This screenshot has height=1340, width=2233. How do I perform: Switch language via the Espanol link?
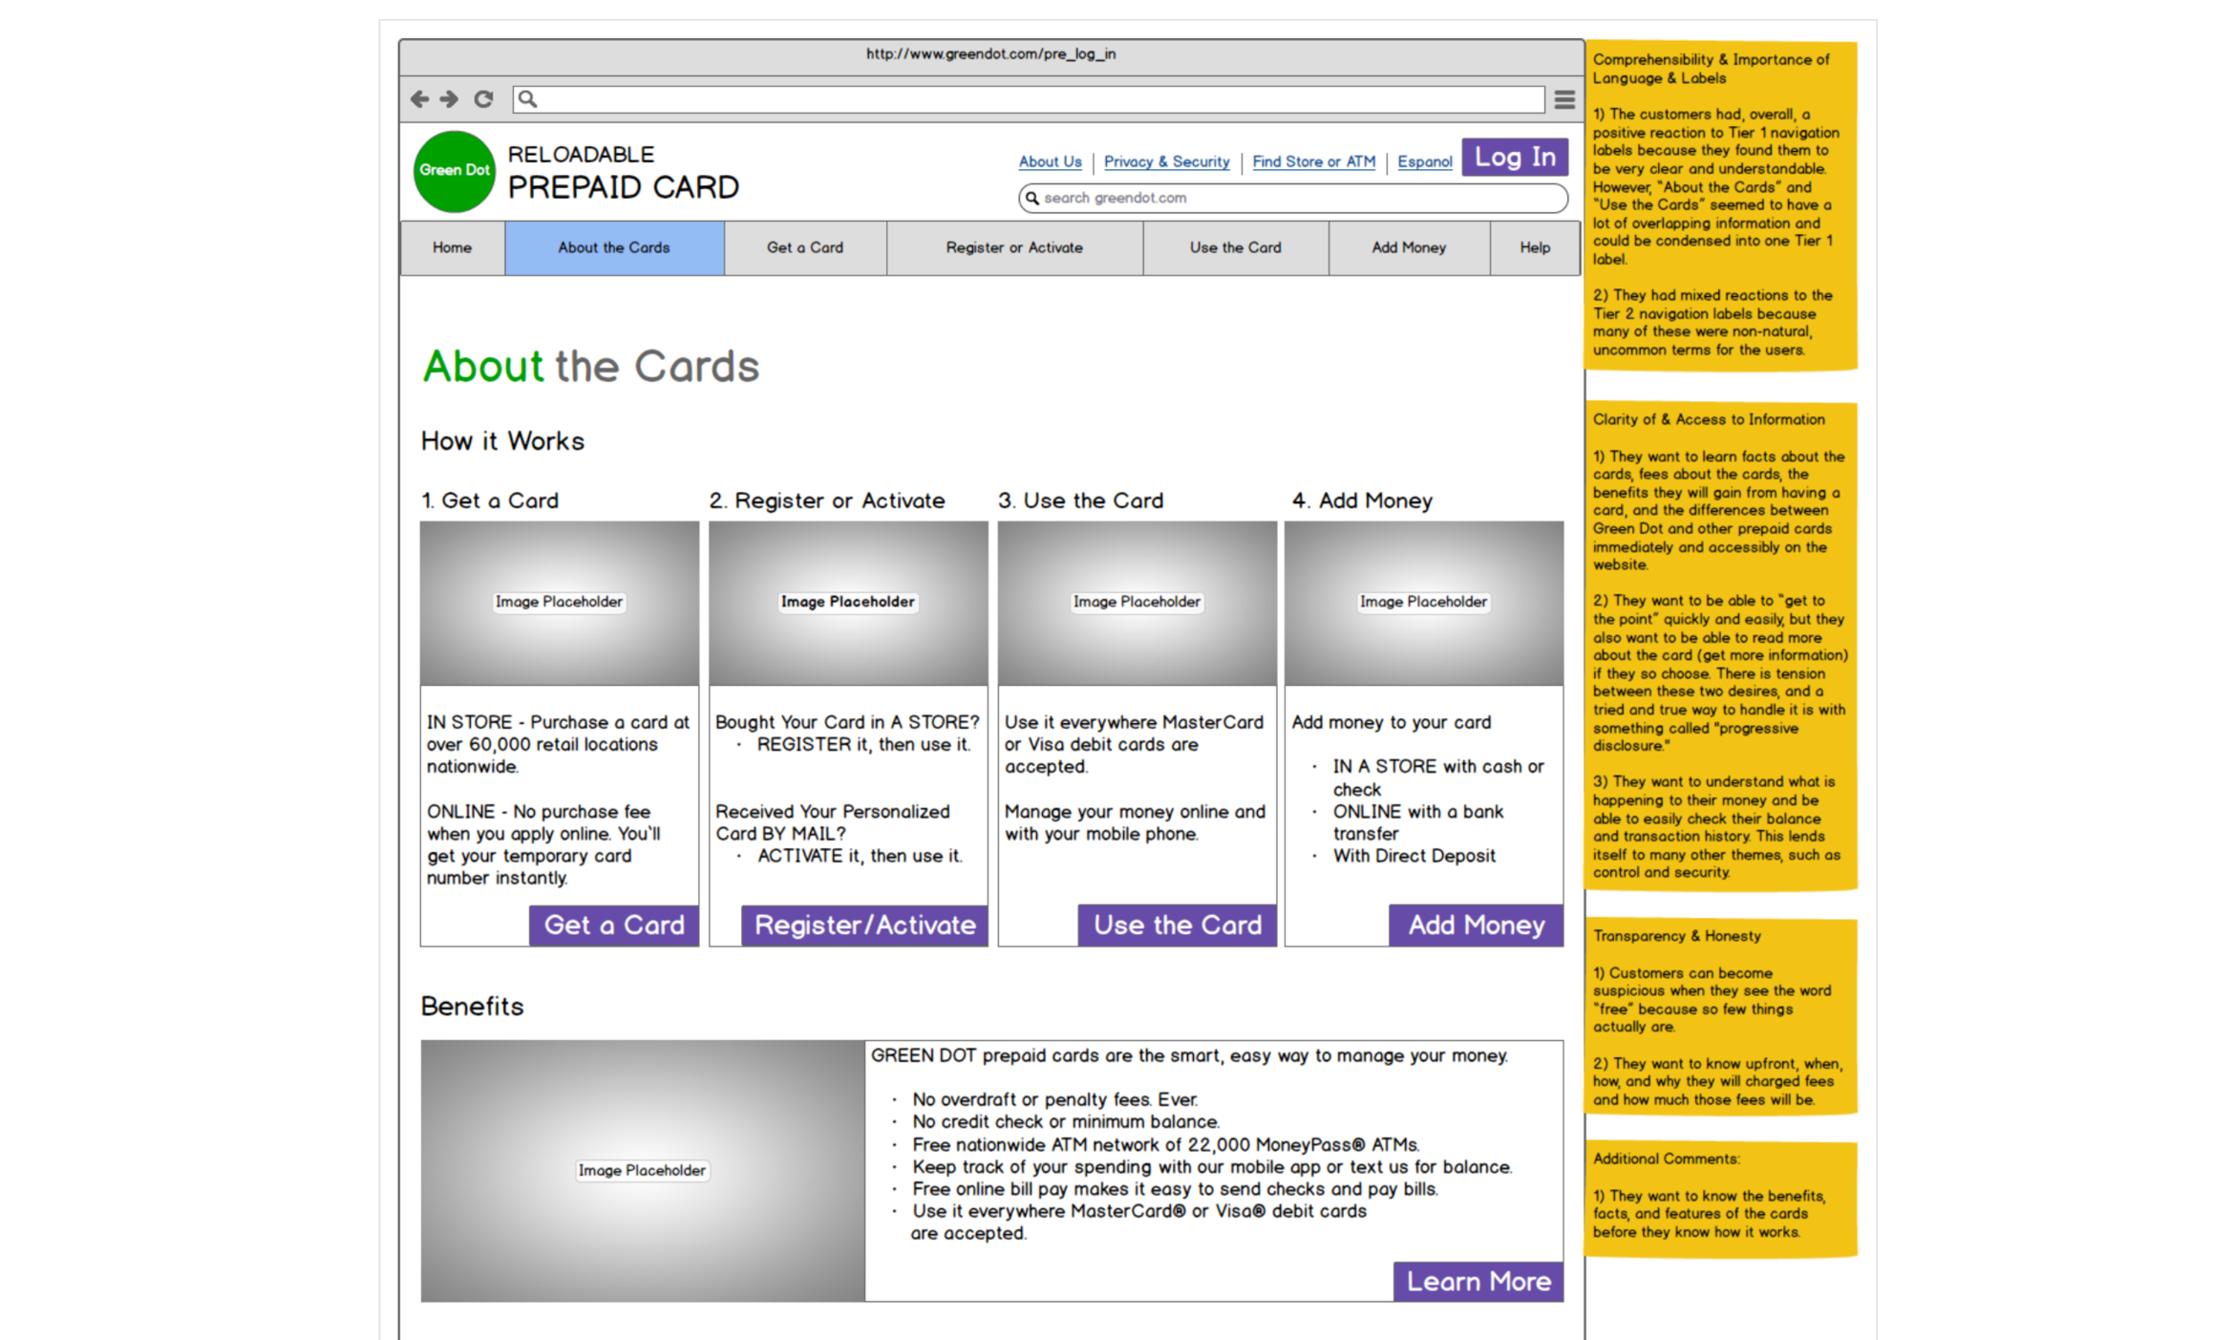click(1424, 161)
